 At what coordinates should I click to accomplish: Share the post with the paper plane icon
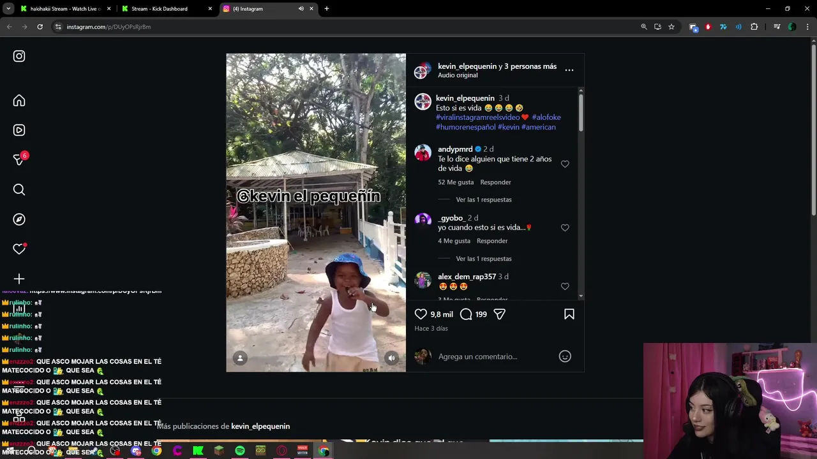500,314
